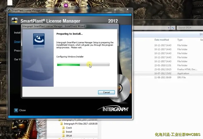Image resolution: width=203 pixels, height=139 pixels.
Task: Select the Firefox HTML Document row
Action: click(x=177, y=69)
